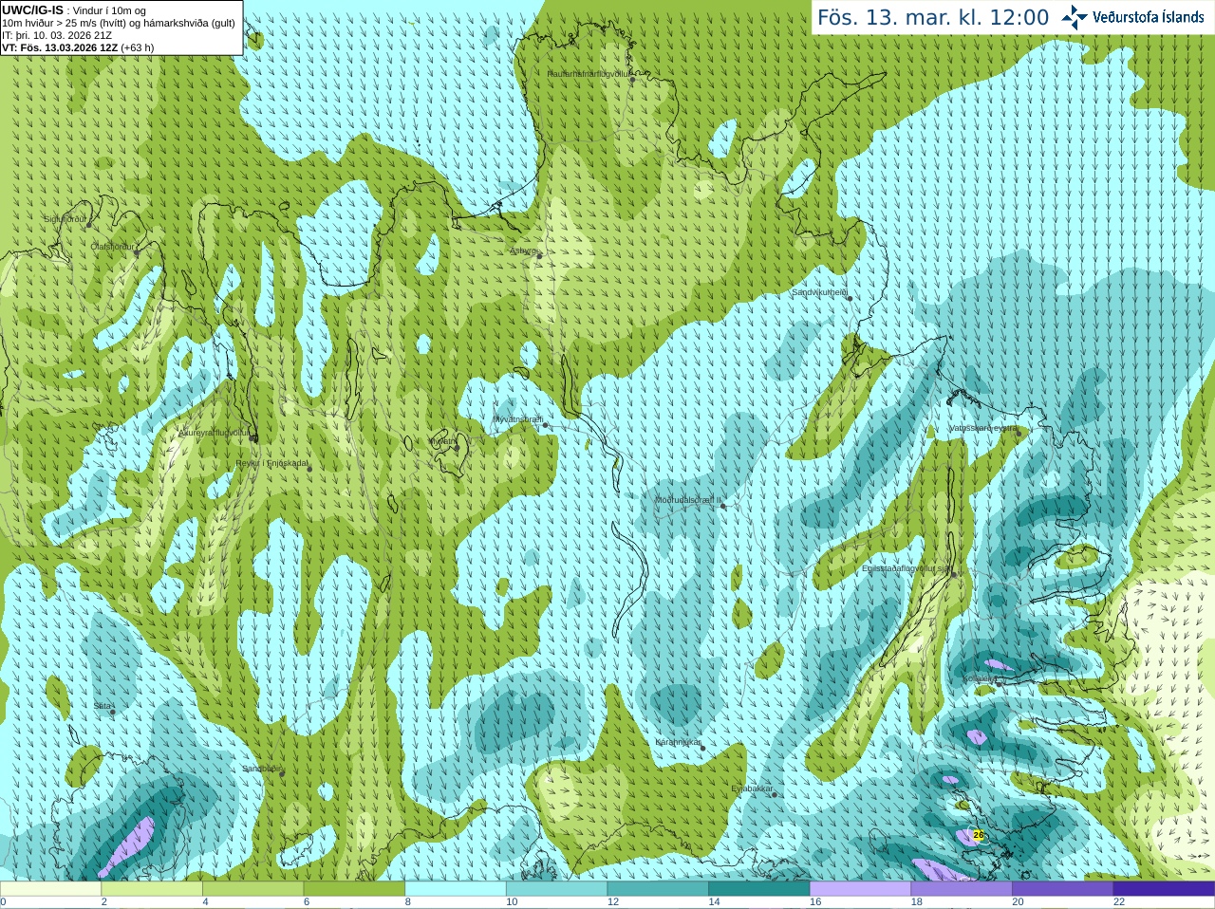
Task: Click the 'Sandvíkurheiði' label
Action: (819, 292)
